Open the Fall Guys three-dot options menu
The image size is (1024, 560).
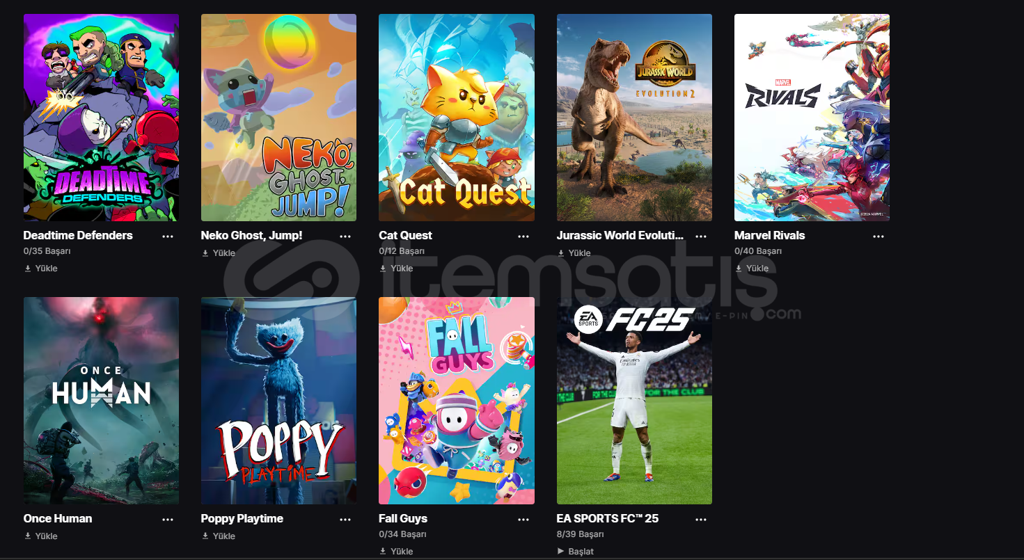523,520
